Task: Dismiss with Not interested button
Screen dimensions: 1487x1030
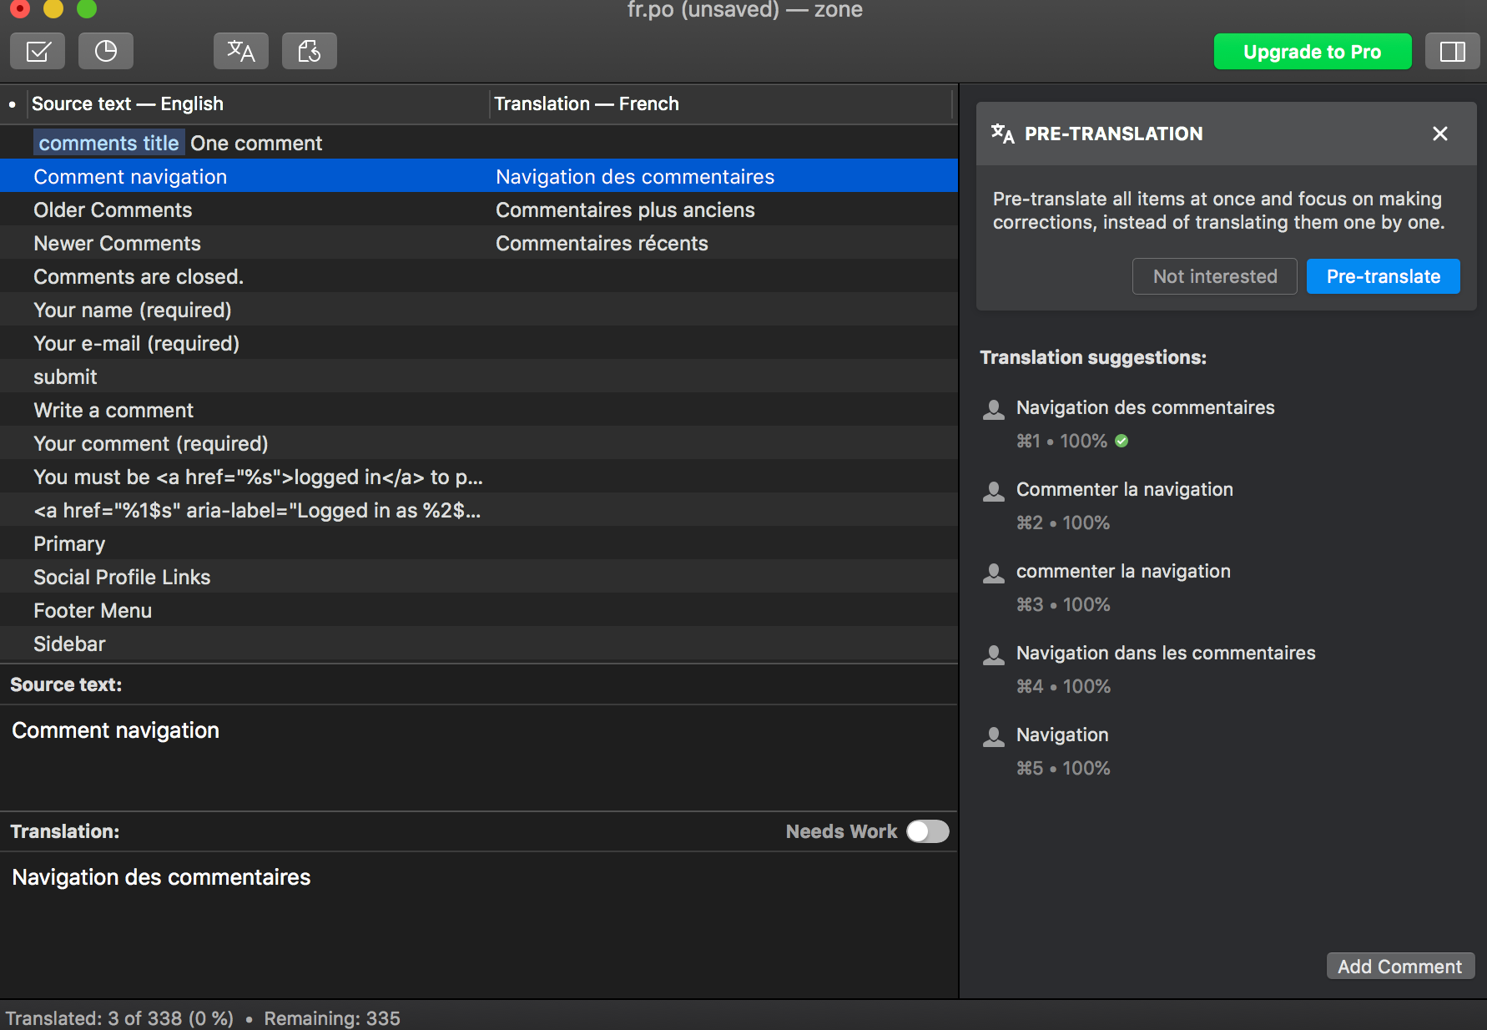Action: click(1214, 276)
